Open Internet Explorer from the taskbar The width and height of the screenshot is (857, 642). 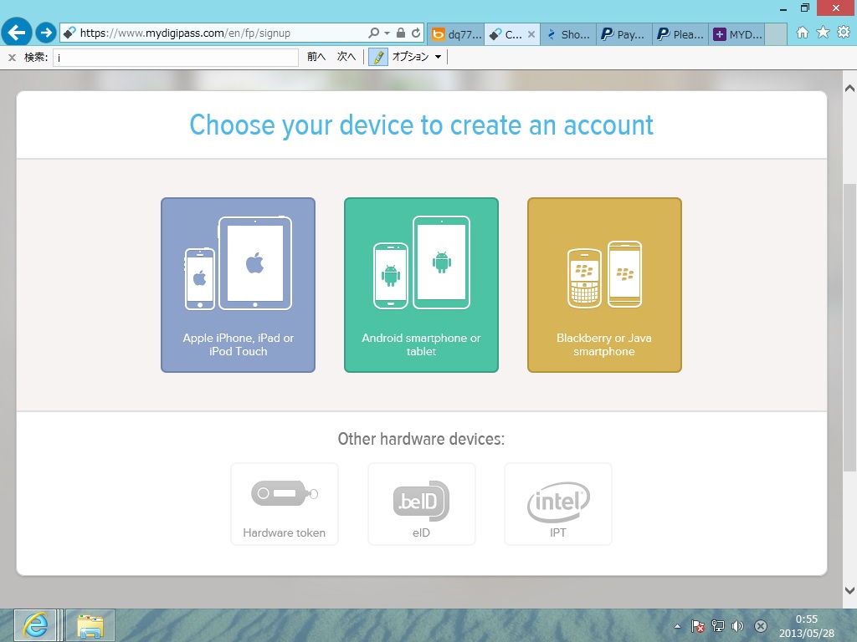[35, 625]
